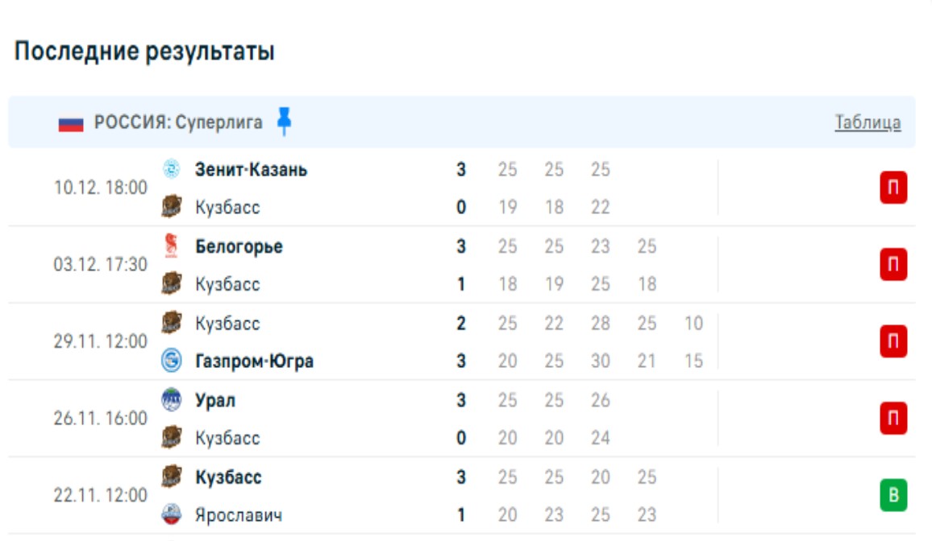This screenshot has width=932, height=541.
Task: Open the РОССИЯ: Суперлига league link
Action: [178, 122]
